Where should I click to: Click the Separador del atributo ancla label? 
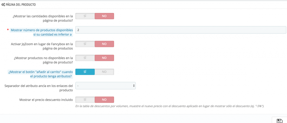click(x=39, y=88)
